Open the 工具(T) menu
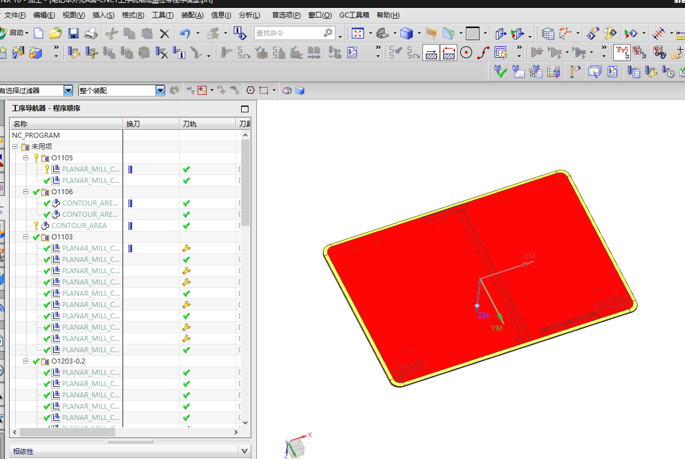 pos(163,15)
